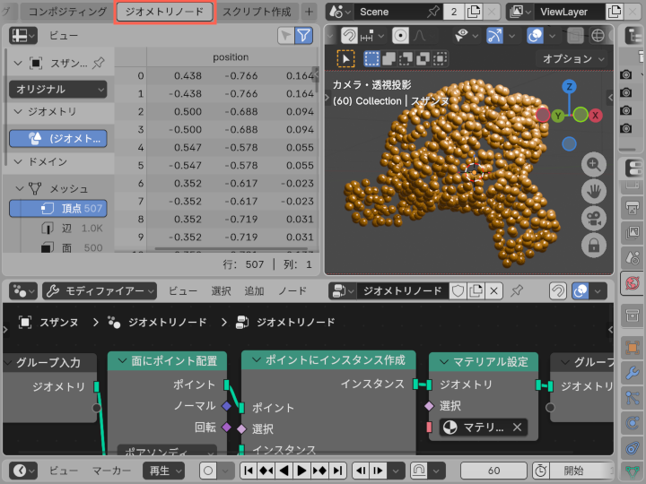Toggle camera view with the camera icon
The height and width of the screenshot is (484, 646).
(595, 218)
